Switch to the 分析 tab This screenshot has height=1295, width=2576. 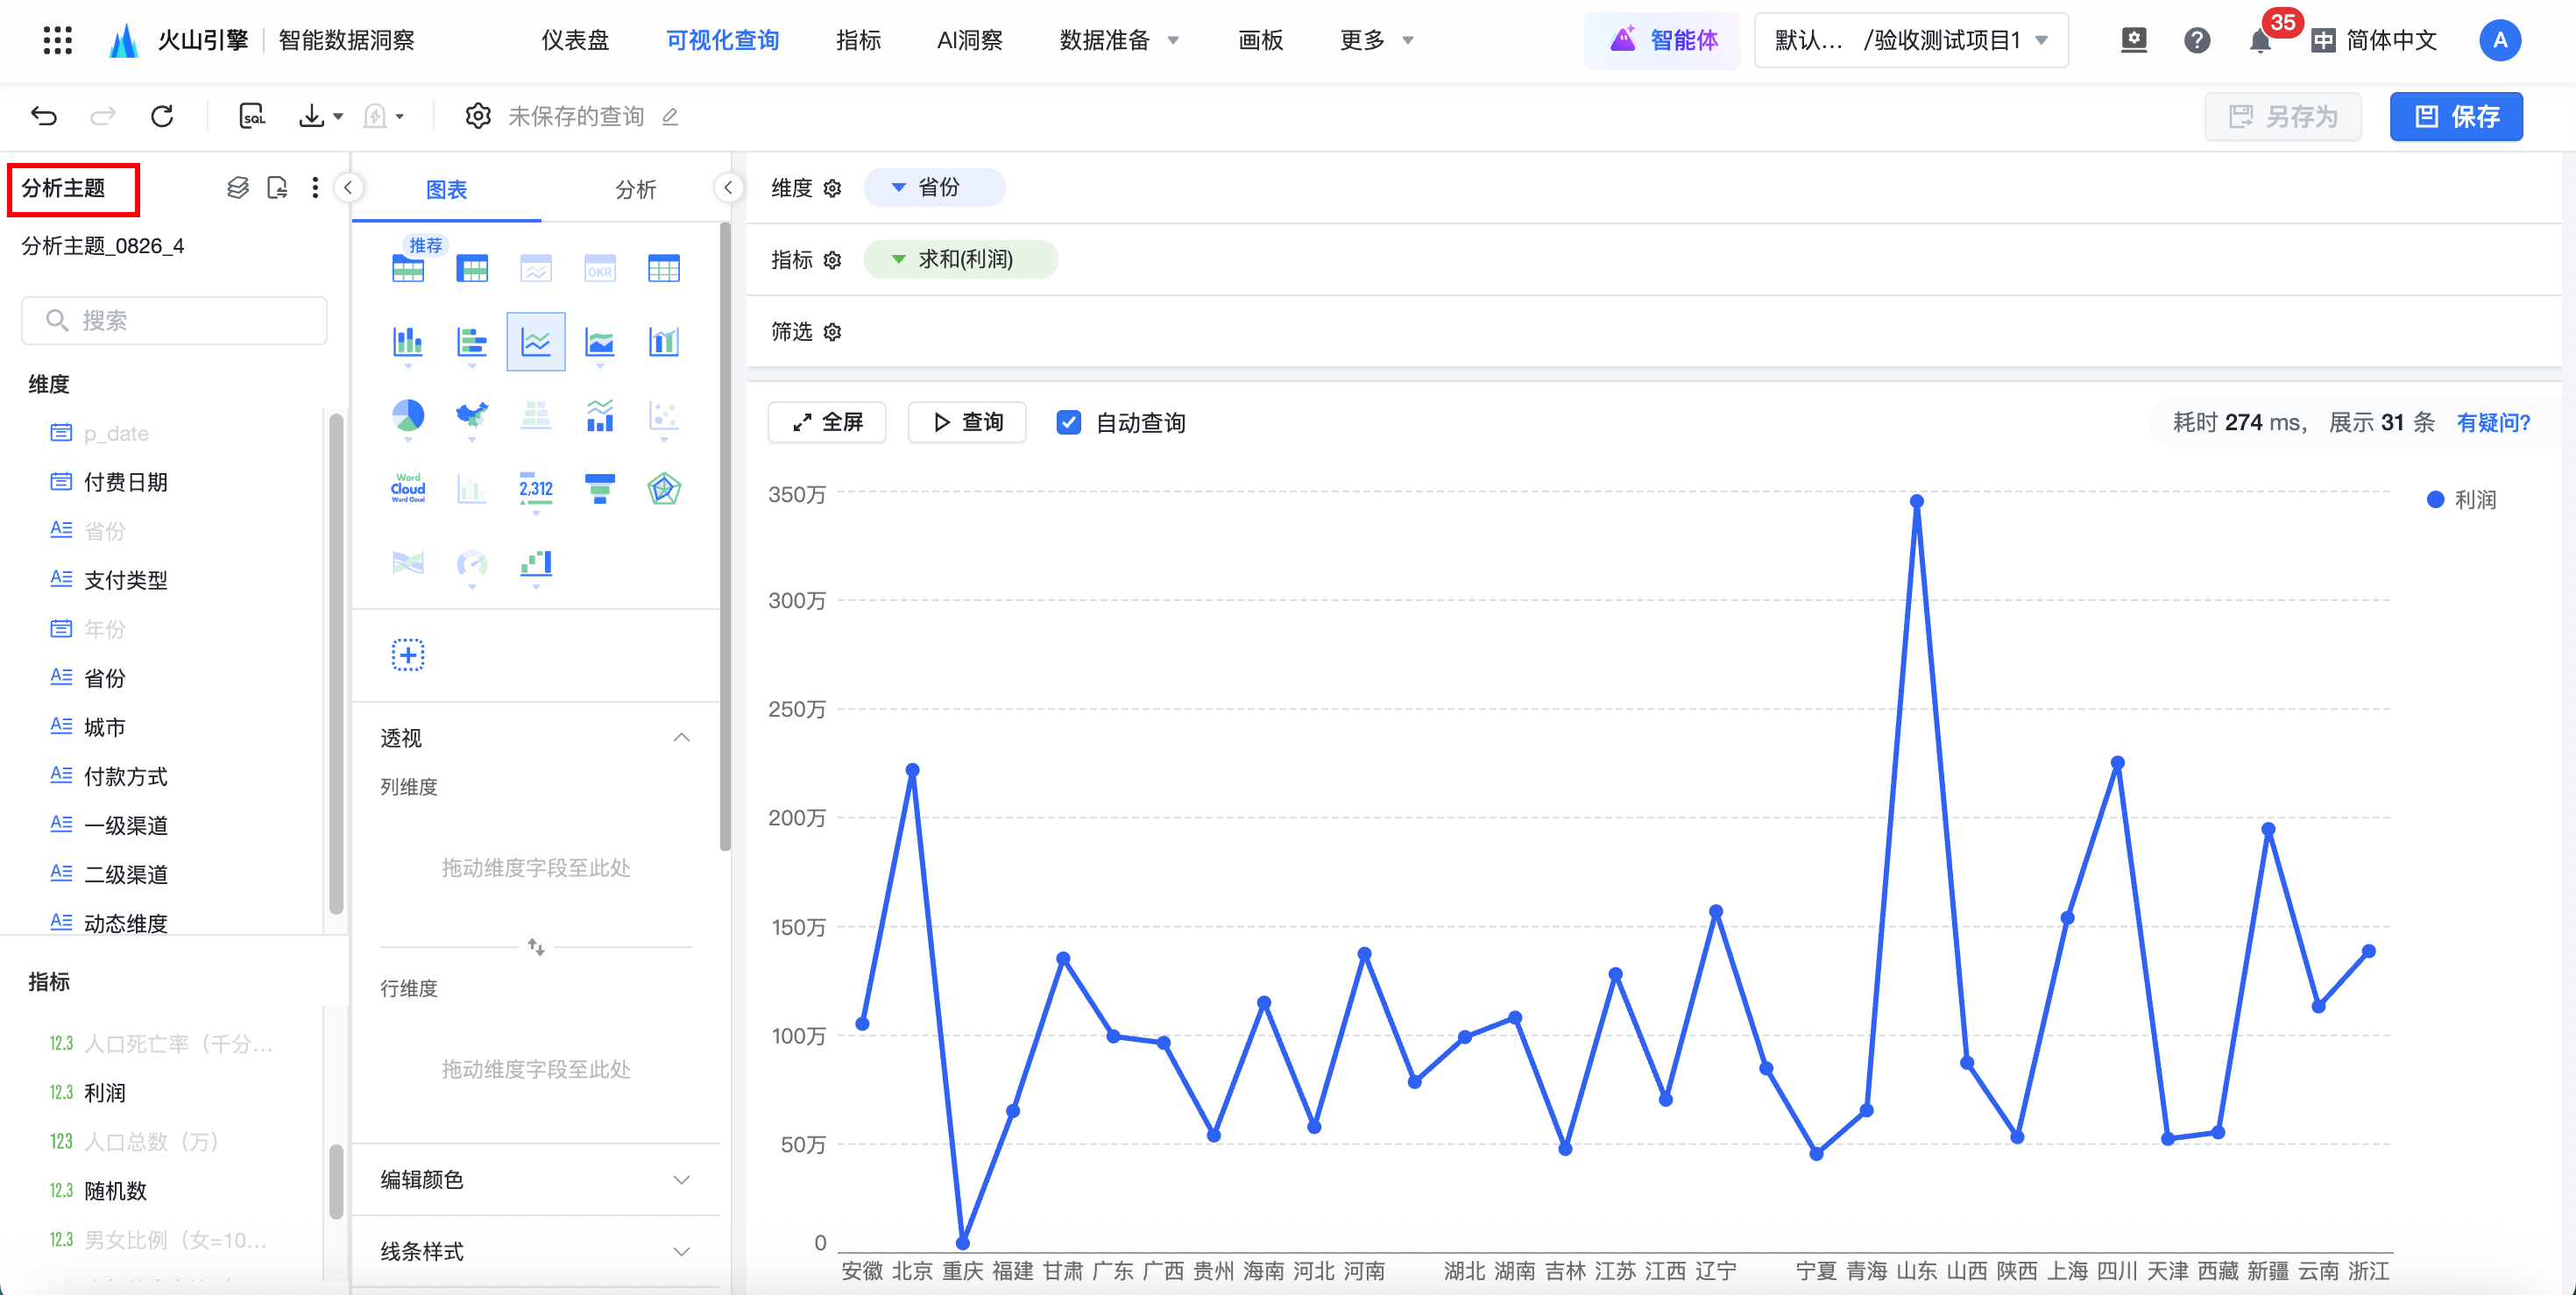coord(635,189)
